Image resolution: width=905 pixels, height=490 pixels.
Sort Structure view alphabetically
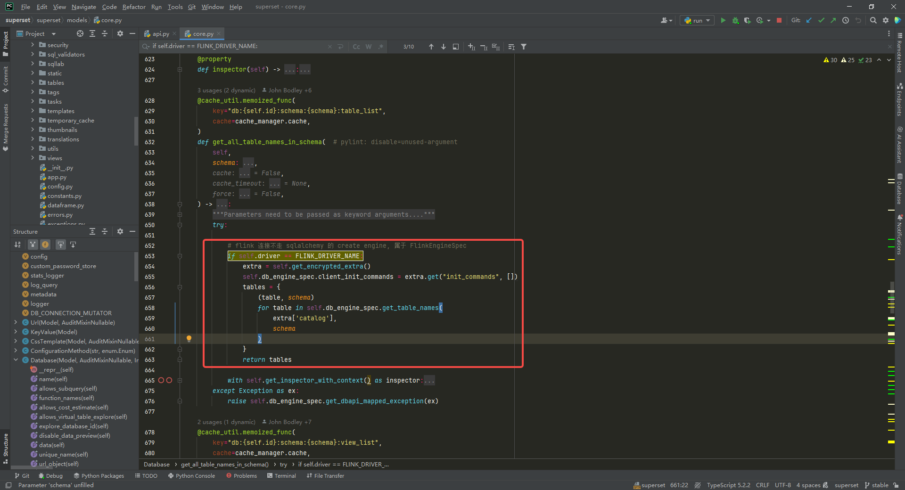click(x=17, y=244)
